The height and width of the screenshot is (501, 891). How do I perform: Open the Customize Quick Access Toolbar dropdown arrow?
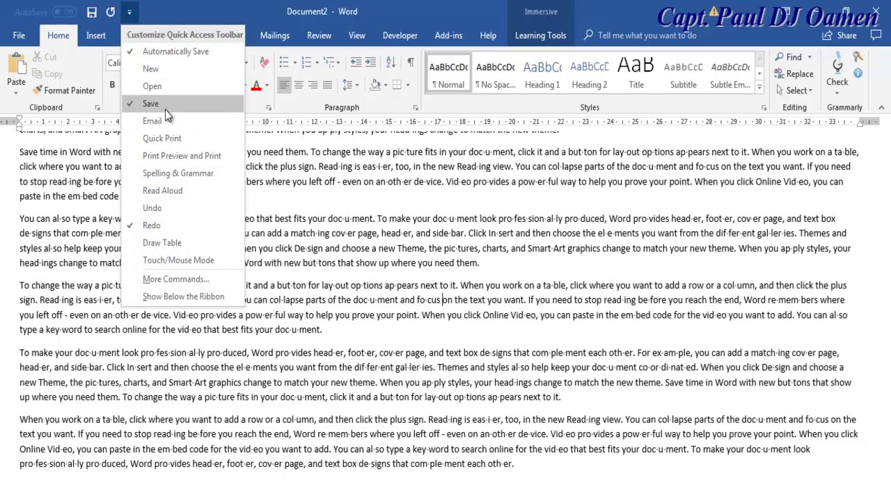[129, 12]
